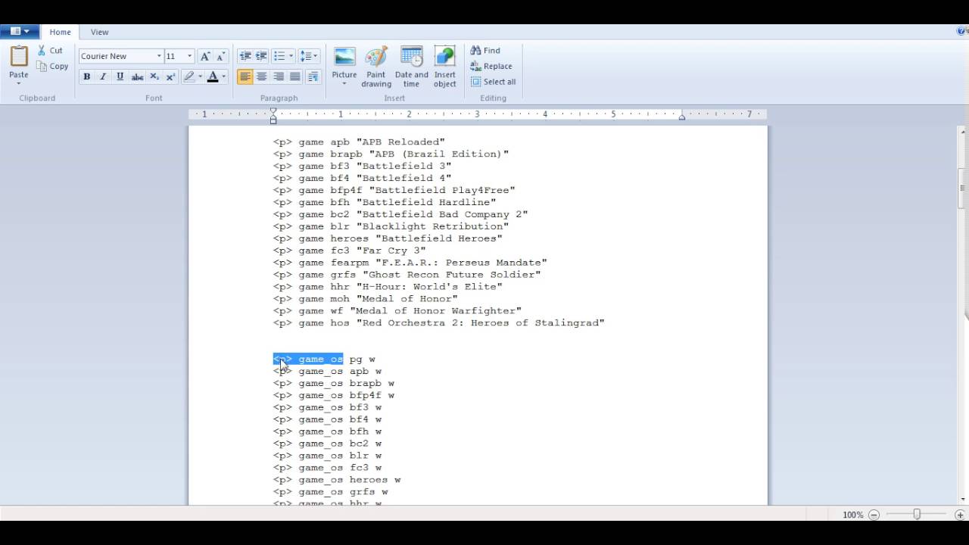
Task: Click the "Medal of Honor Warfighter" text
Action: click(435, 311)
